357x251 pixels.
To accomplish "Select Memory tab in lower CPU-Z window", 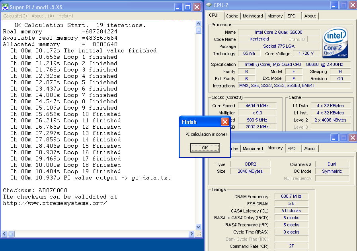I will [x=275, y=148].
